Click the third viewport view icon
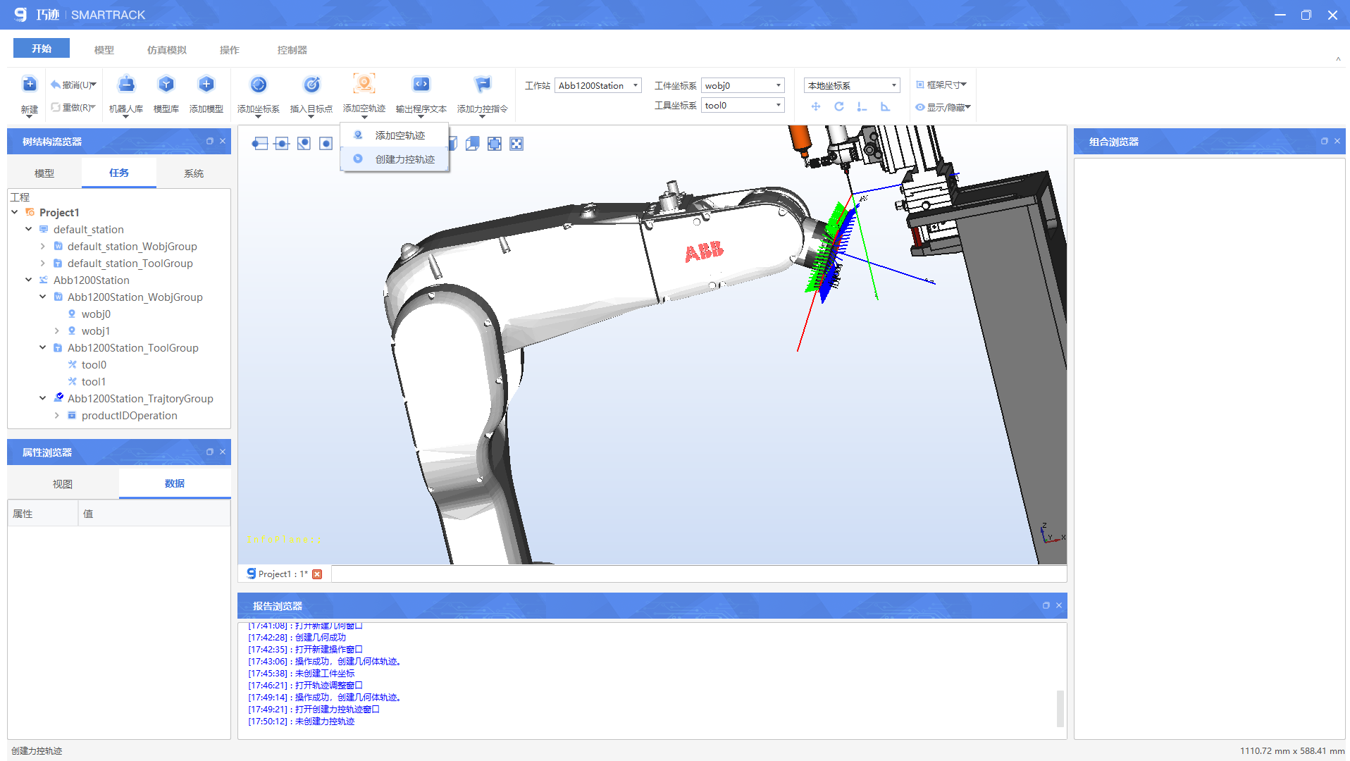Screen dimensions: 1350x761 304,144
